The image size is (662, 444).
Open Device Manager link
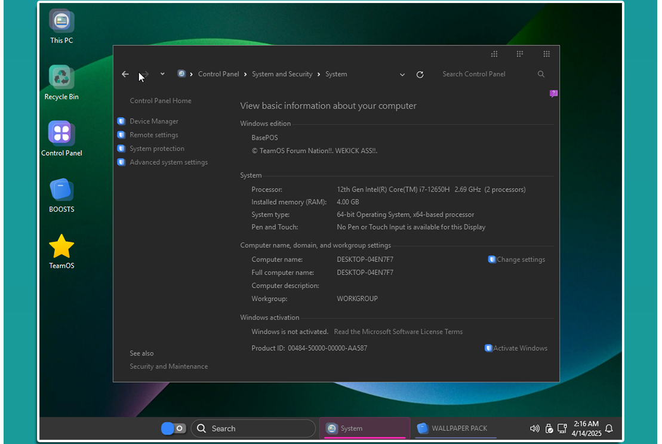click(153, 121)
